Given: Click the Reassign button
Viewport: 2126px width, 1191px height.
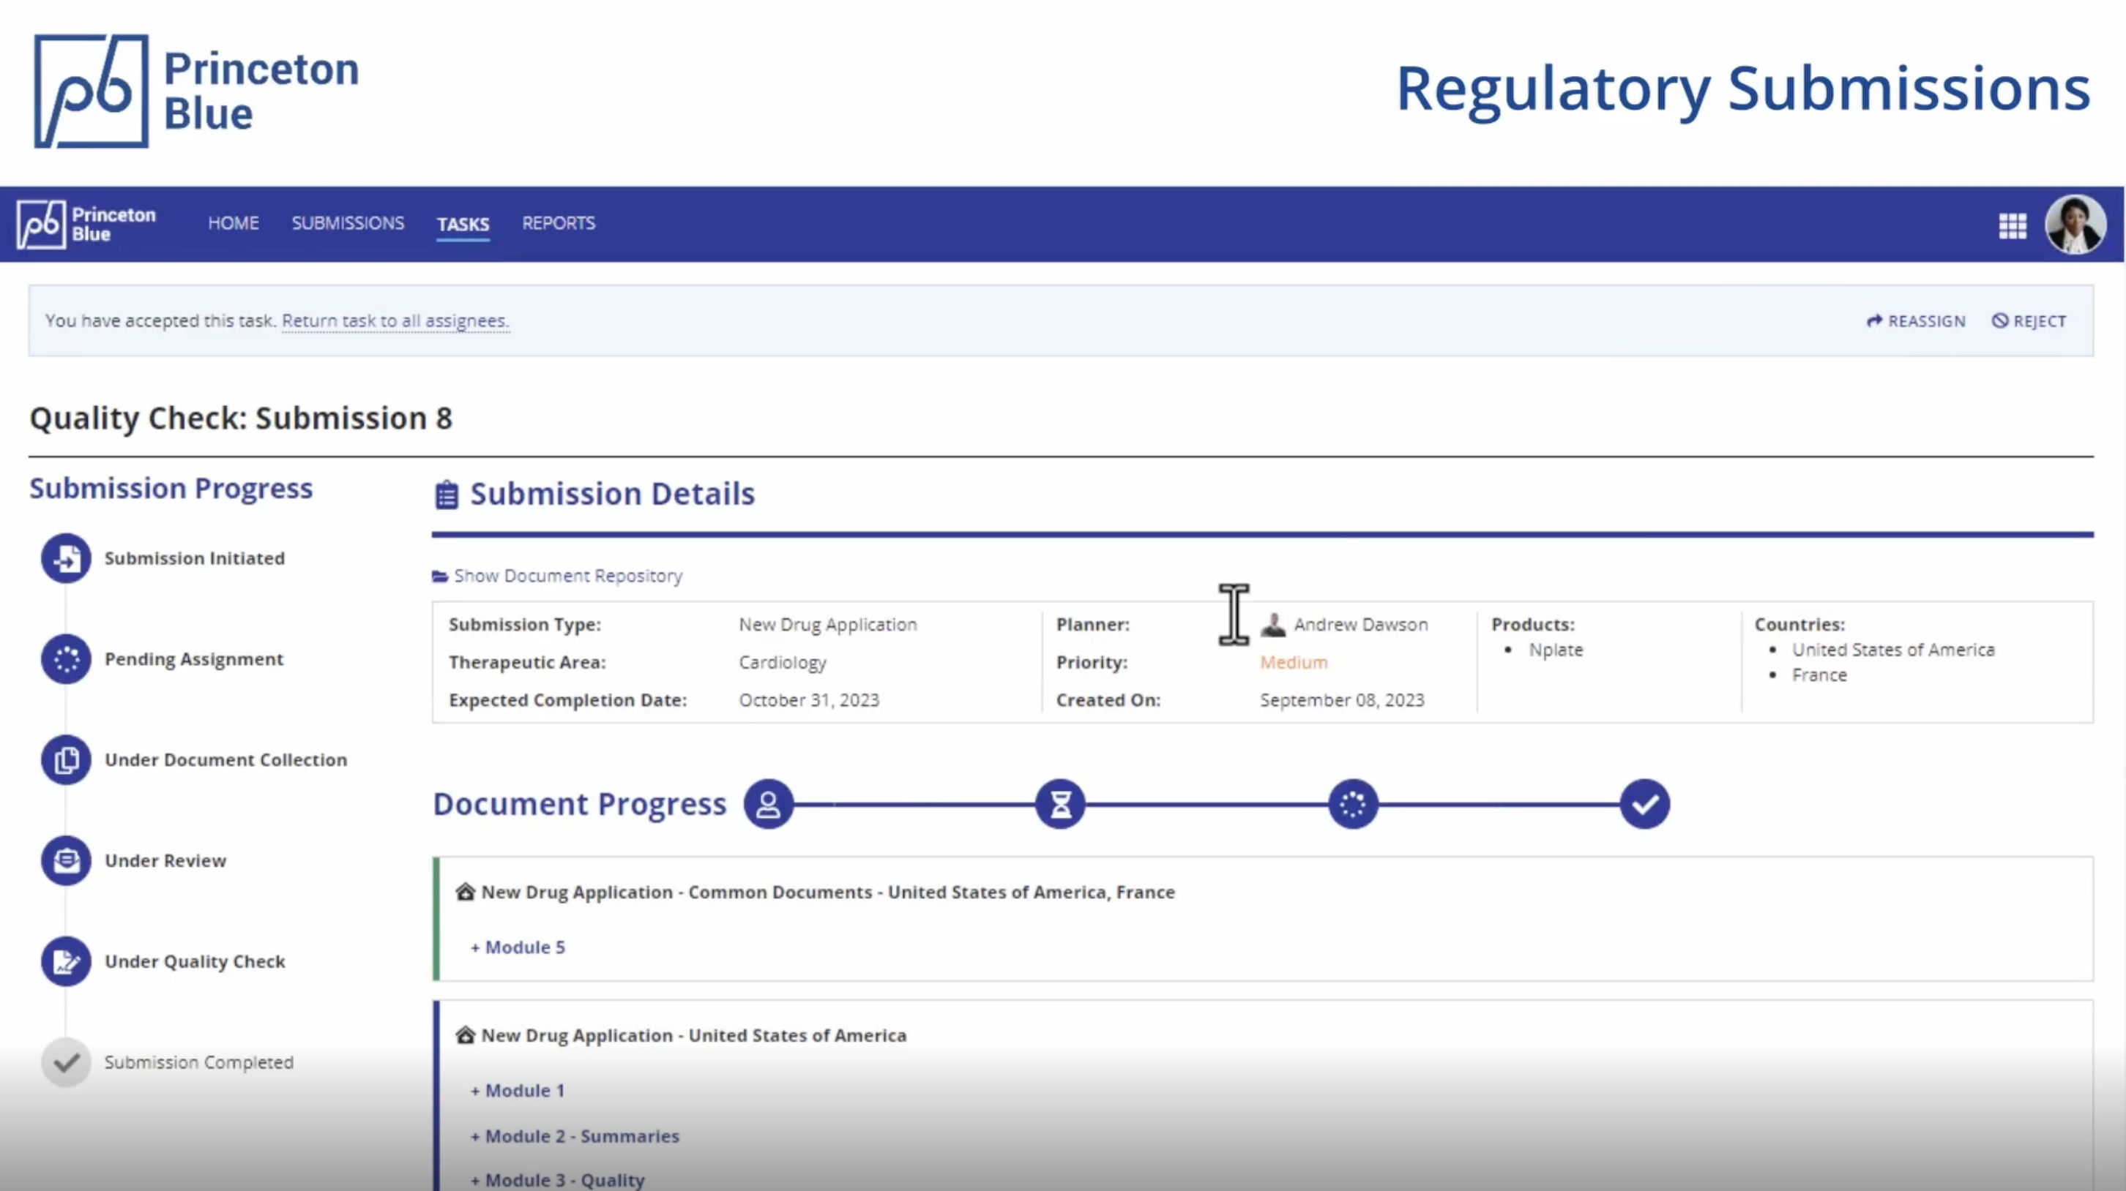Looking at the screenshot, I should 1917,321.
